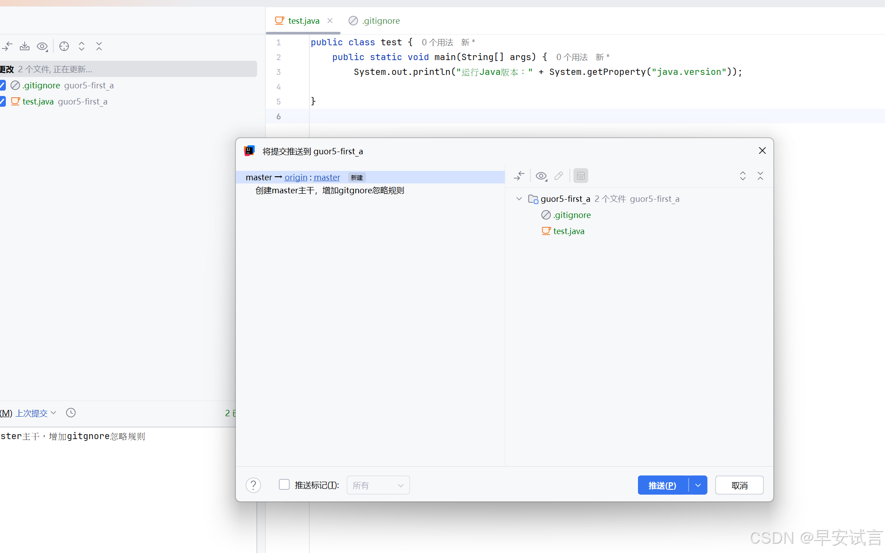Open view options eye icon in the push dialog
Image resolution: width=885 pixels, height=553 pixels.
point(541,176)
